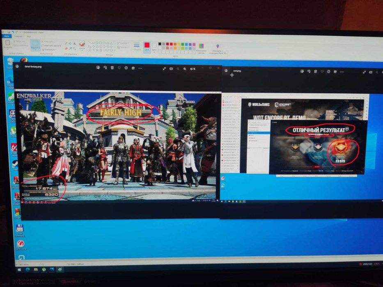
Task: Select the Eraser tool in Paint
Action: click(x=66, y=48)
